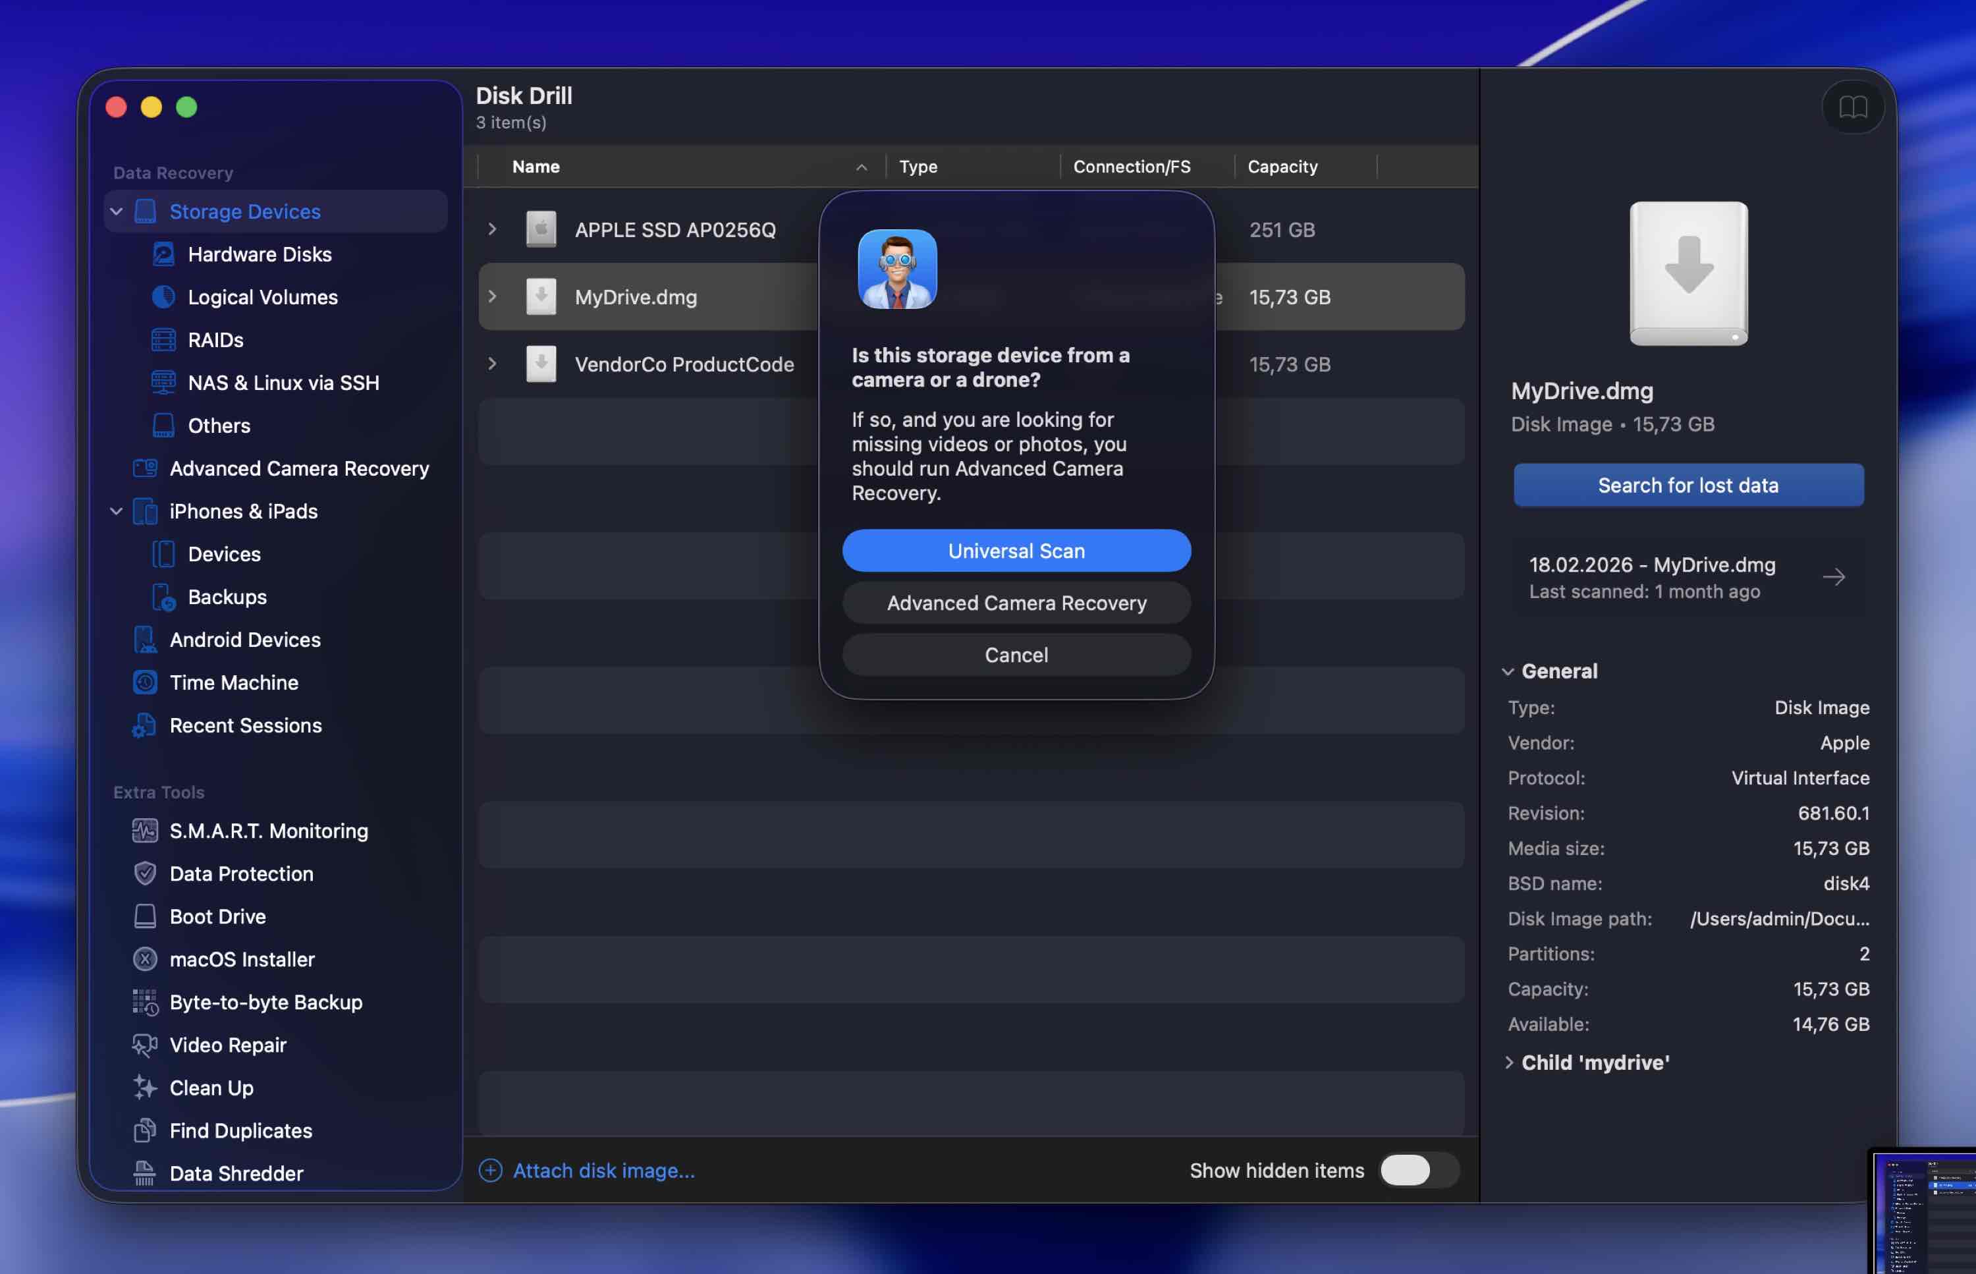Select Data Protection in Extra Tools

point(242,873)
